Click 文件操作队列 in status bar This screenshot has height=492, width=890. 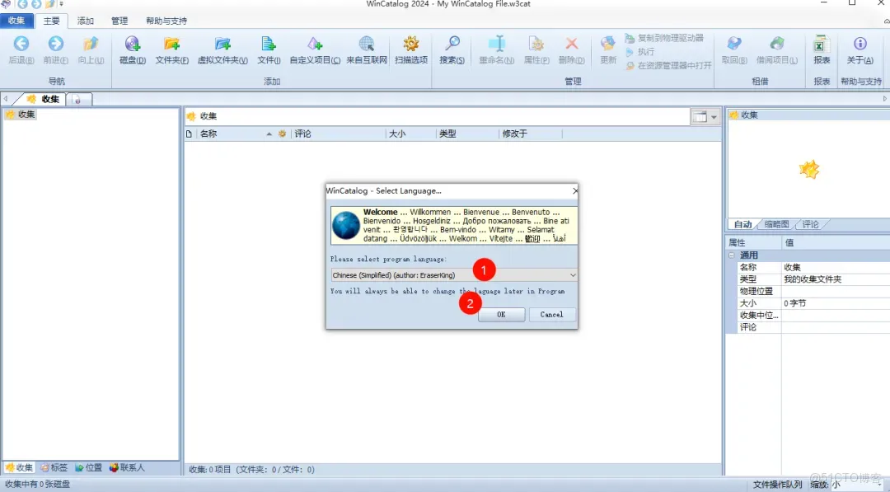click(x=778, y=484)
